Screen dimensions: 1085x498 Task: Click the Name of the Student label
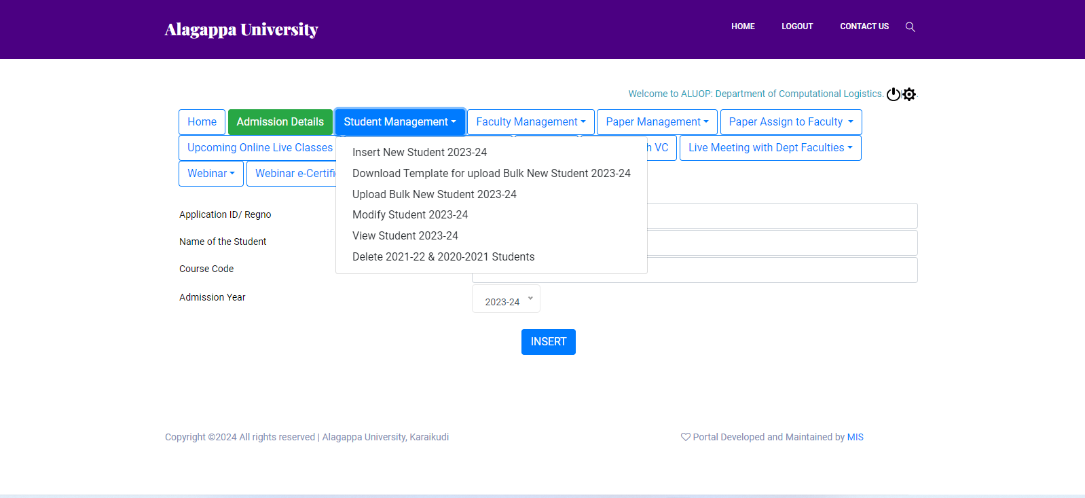(x=223, y=242)
